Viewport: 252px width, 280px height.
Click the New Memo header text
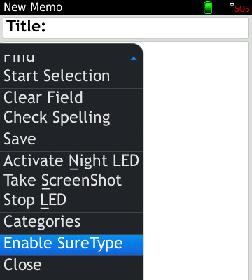[x=33, y=7]
